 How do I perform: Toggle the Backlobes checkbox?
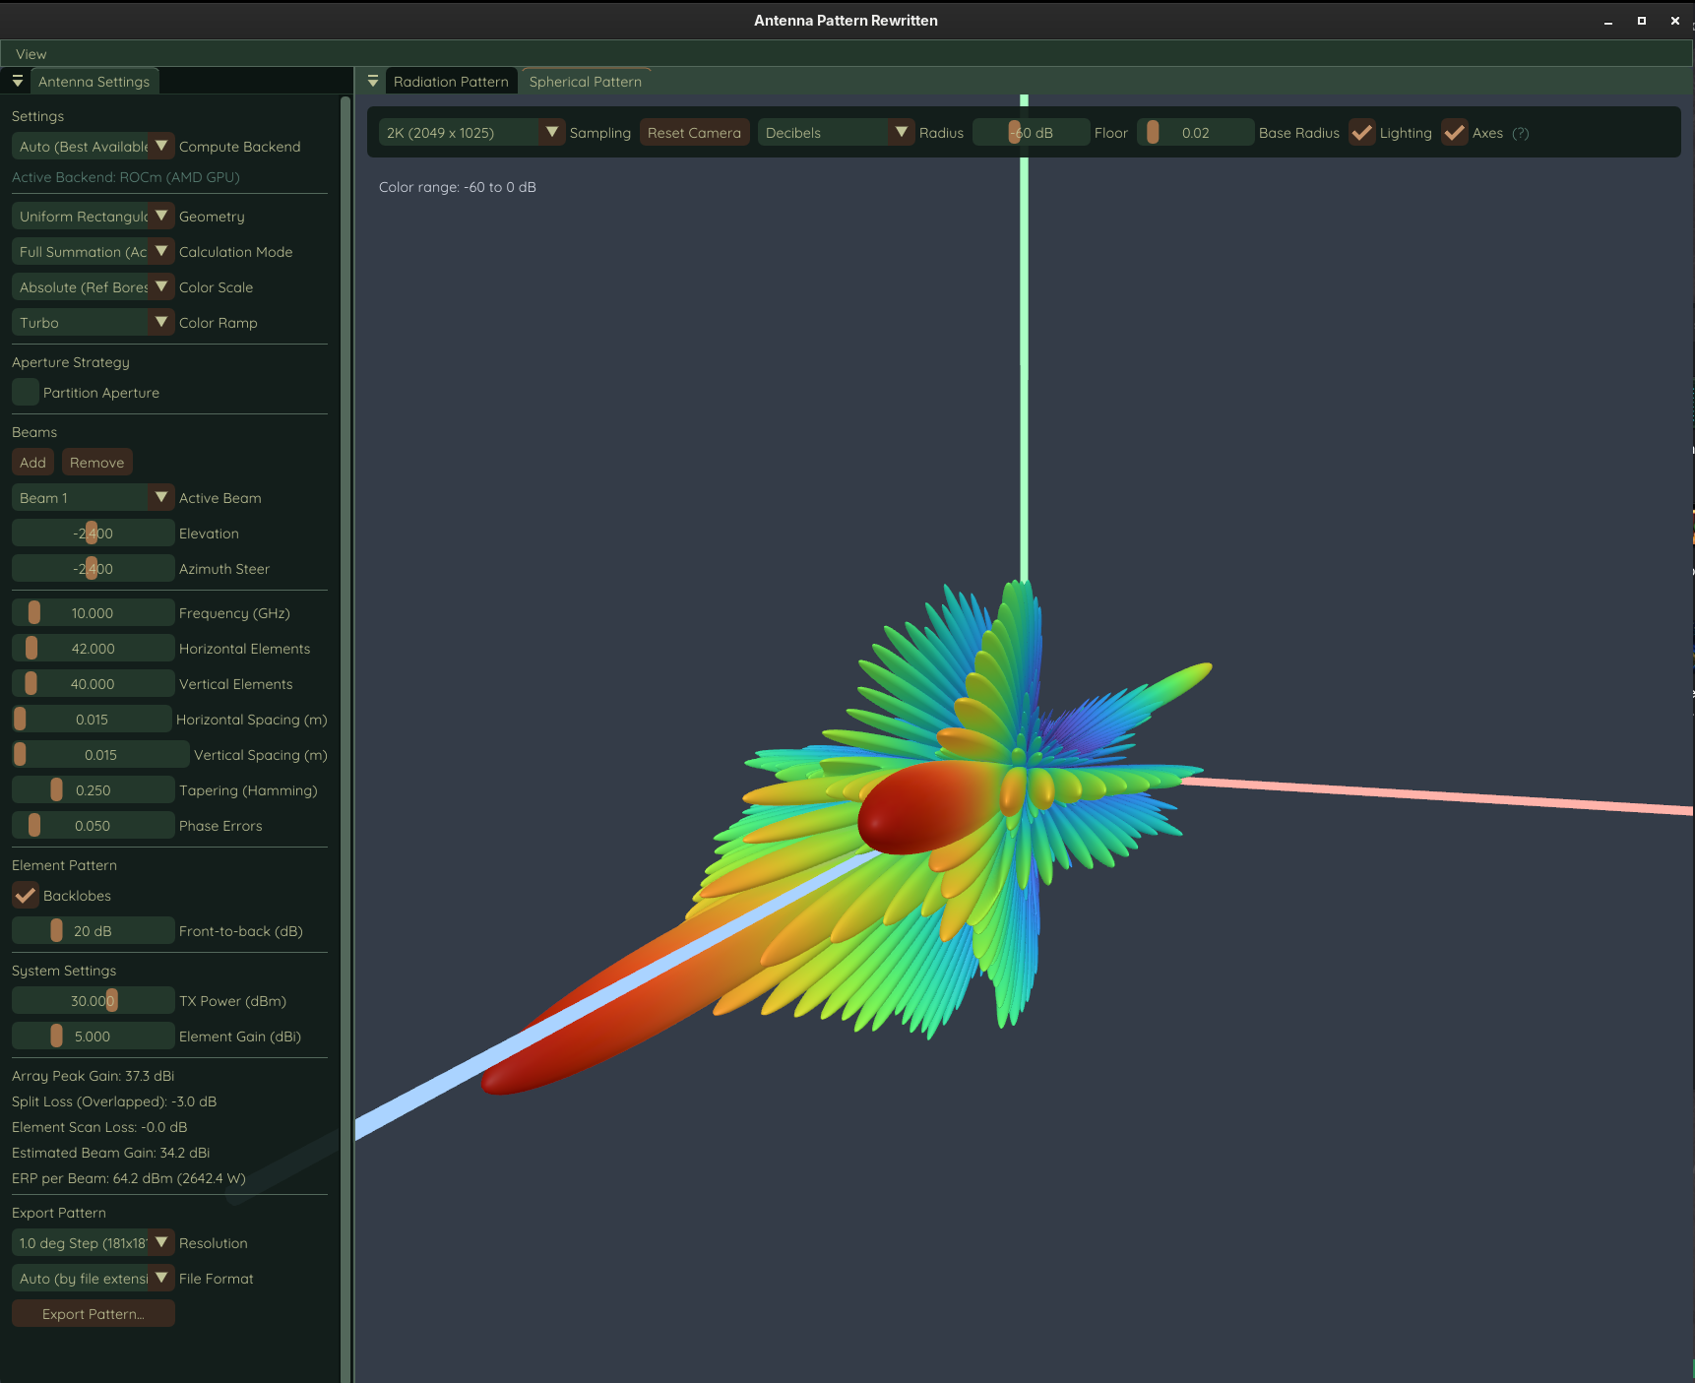(26, 895)
